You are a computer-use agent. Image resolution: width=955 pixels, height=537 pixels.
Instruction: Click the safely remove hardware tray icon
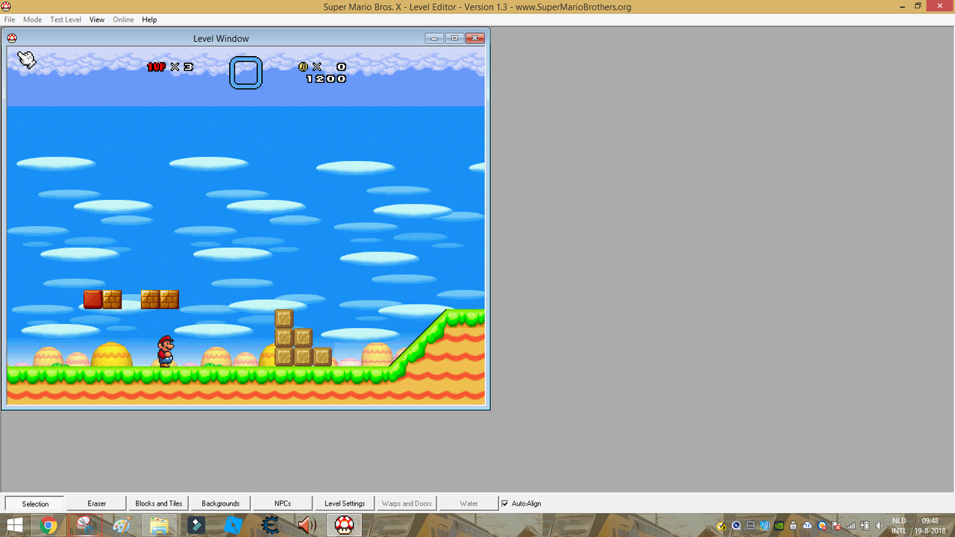(793, 526)
